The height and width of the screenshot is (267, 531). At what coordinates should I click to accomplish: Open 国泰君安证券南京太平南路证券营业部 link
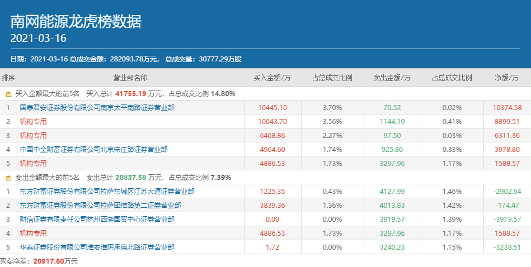(97, 108)
